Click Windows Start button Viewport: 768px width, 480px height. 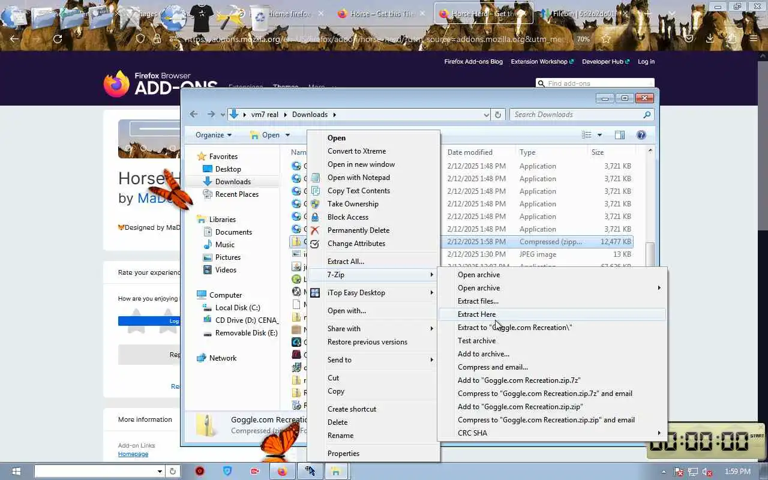tap(16, 471)
